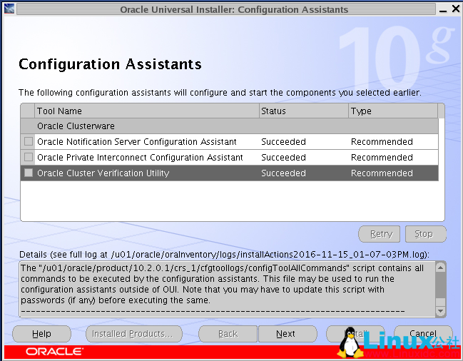The height and width of the screenshot is (361, 463).
Task: Click Recommended type of Notification Server Assistant
Action: 382,142
